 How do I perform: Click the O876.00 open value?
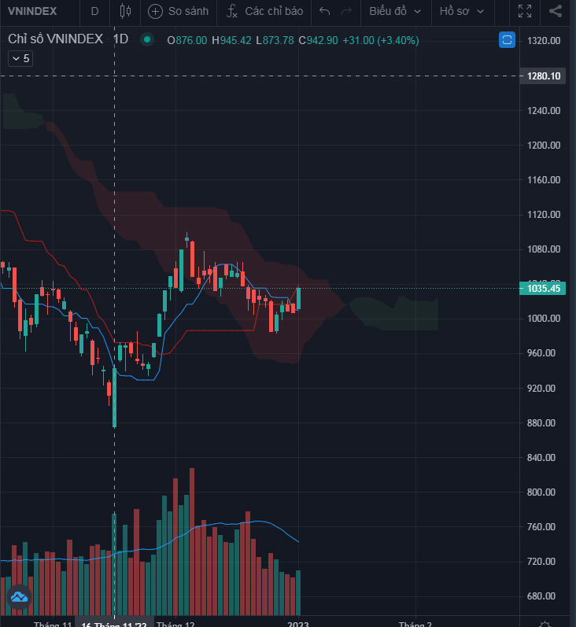[186, 40]
